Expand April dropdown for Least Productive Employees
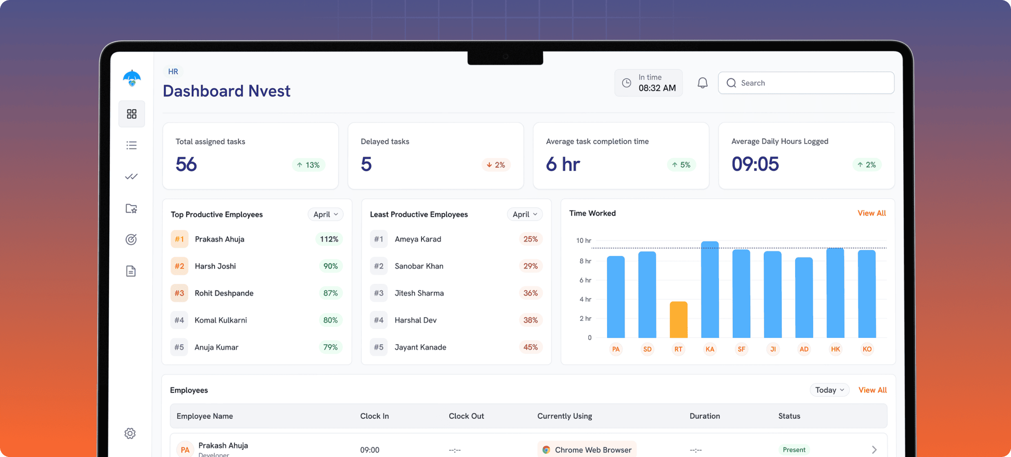 coord(524,214)
